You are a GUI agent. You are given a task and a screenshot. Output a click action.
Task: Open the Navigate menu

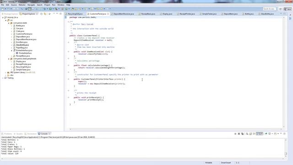[31, 5]
